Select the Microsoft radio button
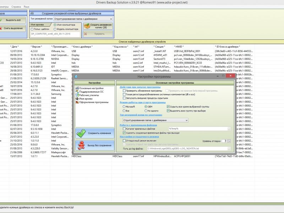The height and width of the screenshot is (213, 284). click(x=124, y=107)
